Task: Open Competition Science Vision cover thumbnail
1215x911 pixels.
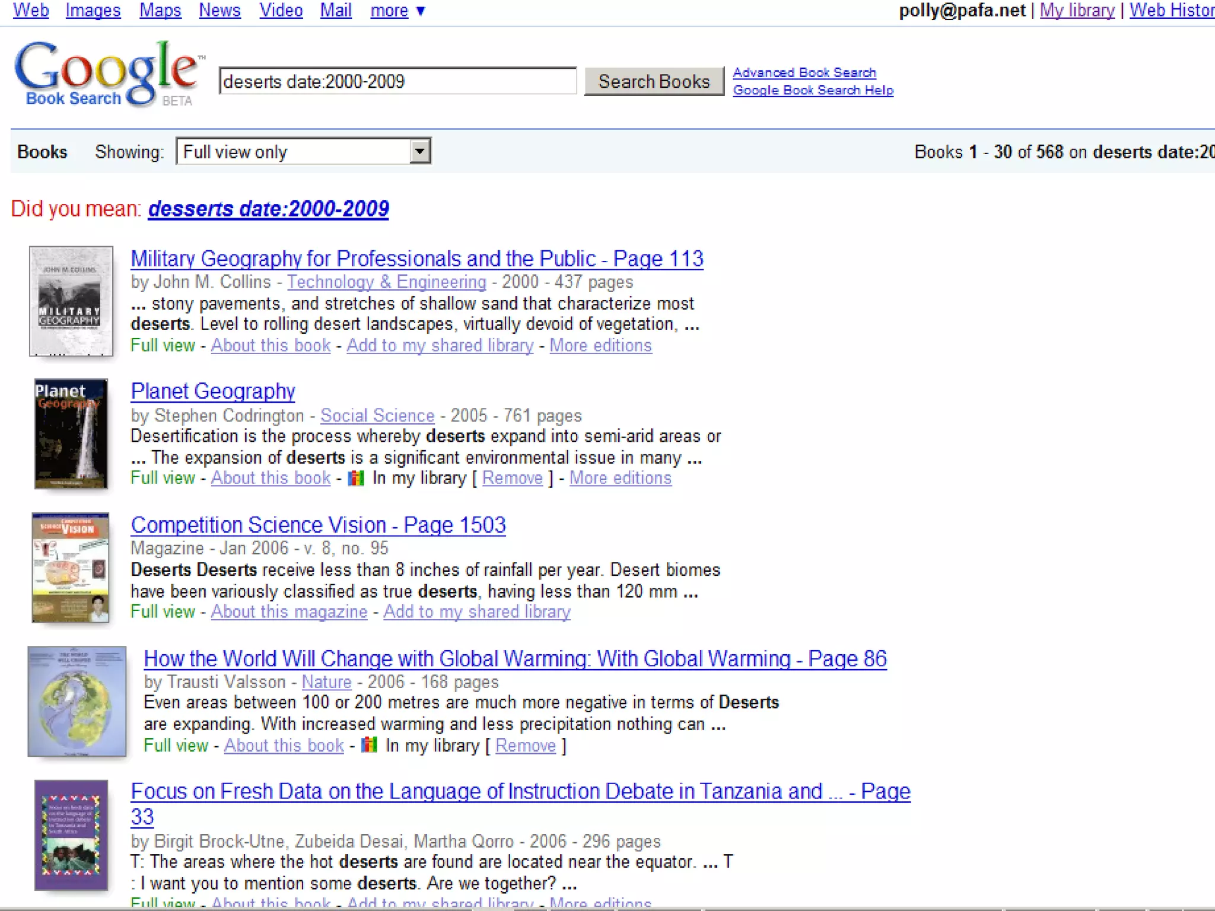Action: pyautogui.click(x=71, y=568)
